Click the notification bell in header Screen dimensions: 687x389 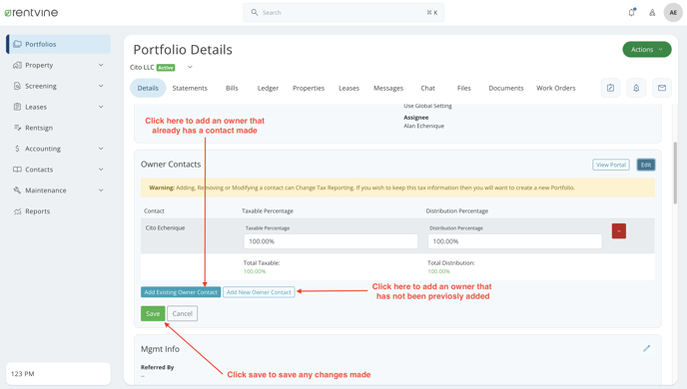(632, 12)
